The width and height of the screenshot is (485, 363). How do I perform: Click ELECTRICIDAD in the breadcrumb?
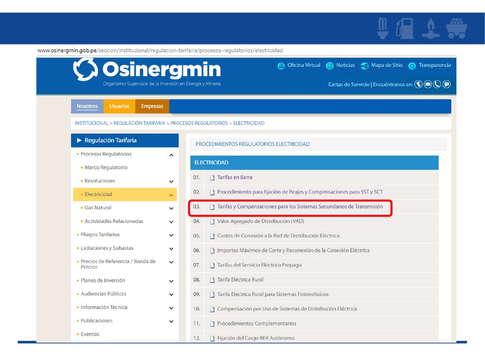click(x=249, y=123)
